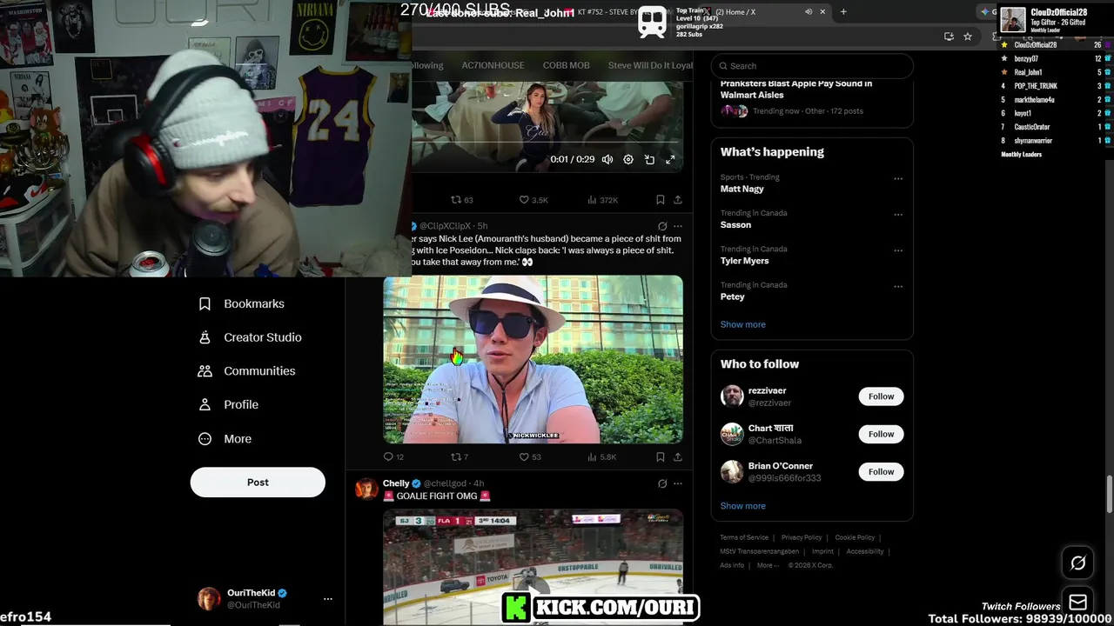Go to Communities page

pyautogui.click(x=247, y=370)
